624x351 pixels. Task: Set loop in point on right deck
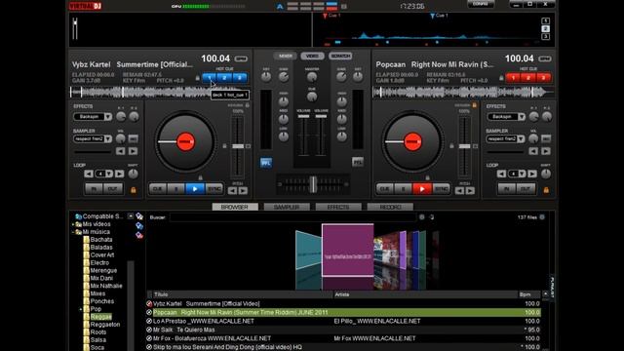pos(507,188)
